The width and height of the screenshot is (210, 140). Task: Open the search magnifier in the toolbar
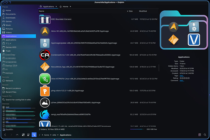pyautogui.click(x=205, y=135)
